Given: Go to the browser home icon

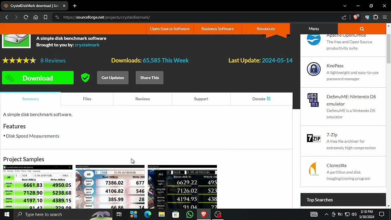Looking at the screenshot, I should click(x=36, y=17).
